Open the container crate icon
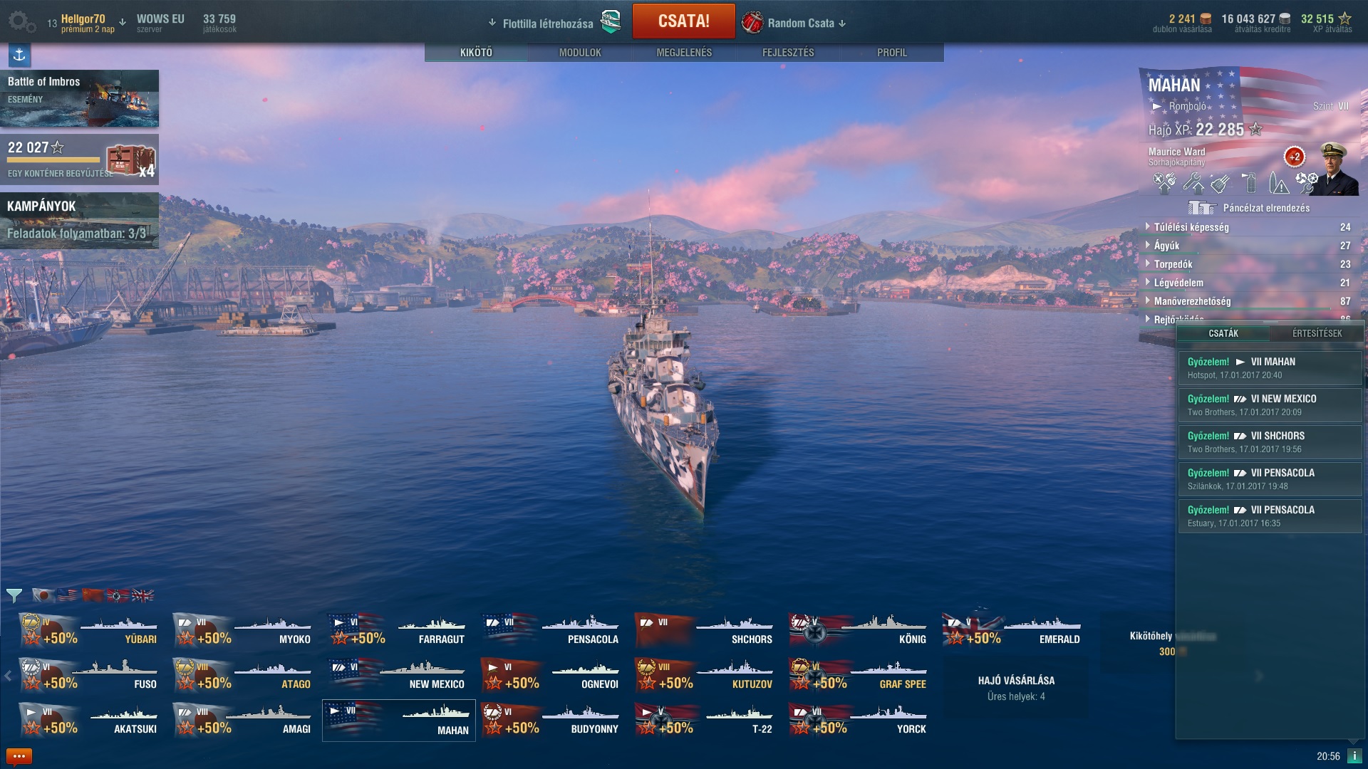 pos(130,161)
